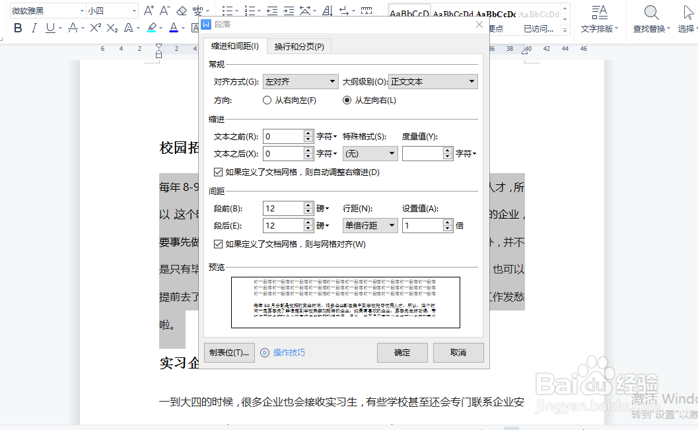Click the numbered list icon

point(250,10)
